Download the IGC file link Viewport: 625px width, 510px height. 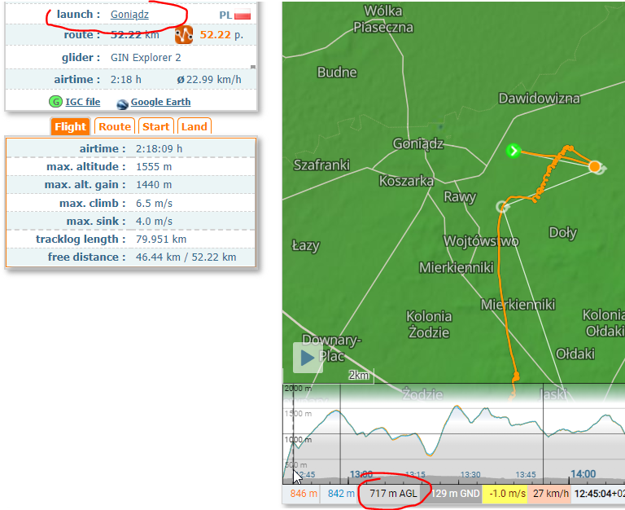pyautogui.click(x=82, y=102)
